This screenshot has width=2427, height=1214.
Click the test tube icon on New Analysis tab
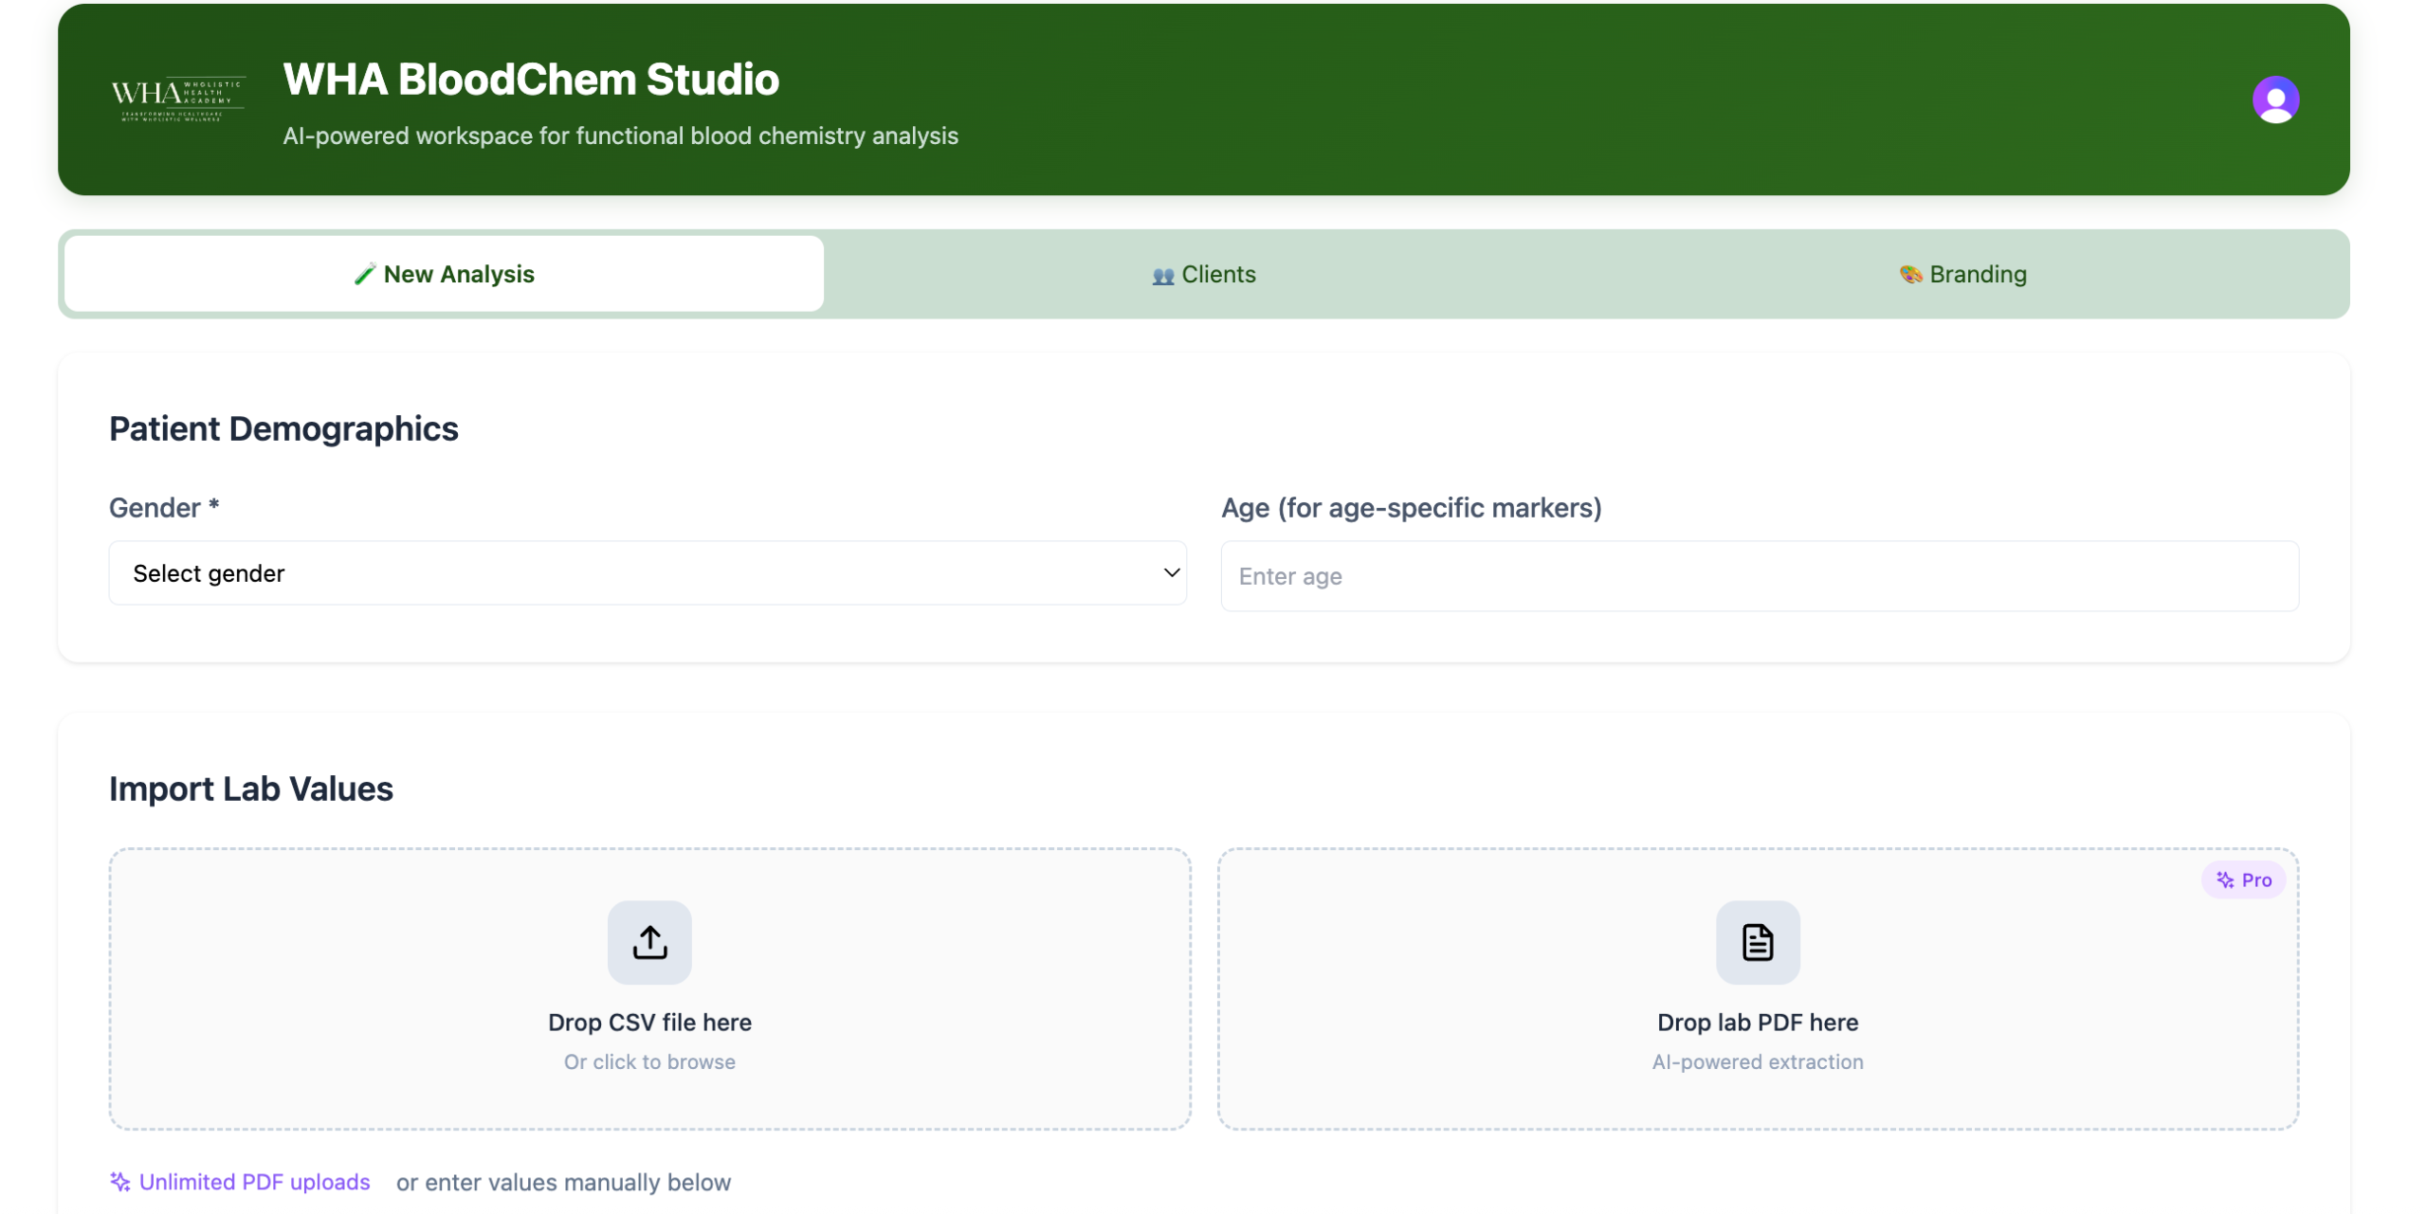tap(366, 274)
